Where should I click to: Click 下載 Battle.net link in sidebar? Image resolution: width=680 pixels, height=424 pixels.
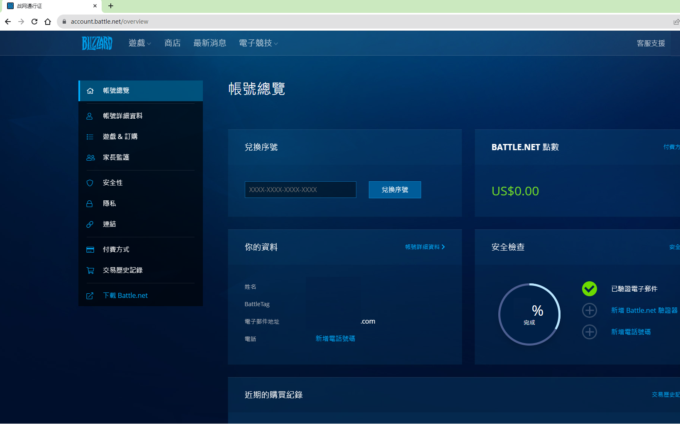pyautogui.click(x=125, y=295)
